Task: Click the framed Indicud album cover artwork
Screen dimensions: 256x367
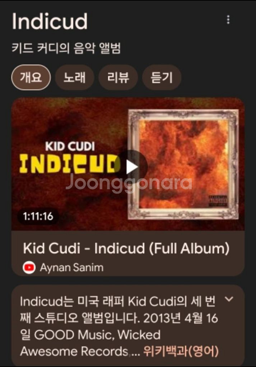Action: click(183, 164)
